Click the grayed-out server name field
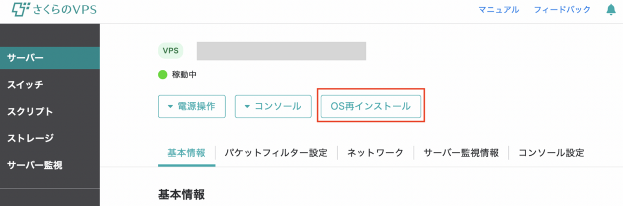 (281, 51)
